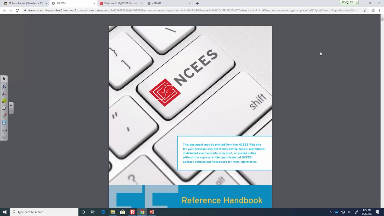This screenshot has width=384, height=216.
Task: Click the vertical scrollbar thumb of the PDF
Action: 382,19
